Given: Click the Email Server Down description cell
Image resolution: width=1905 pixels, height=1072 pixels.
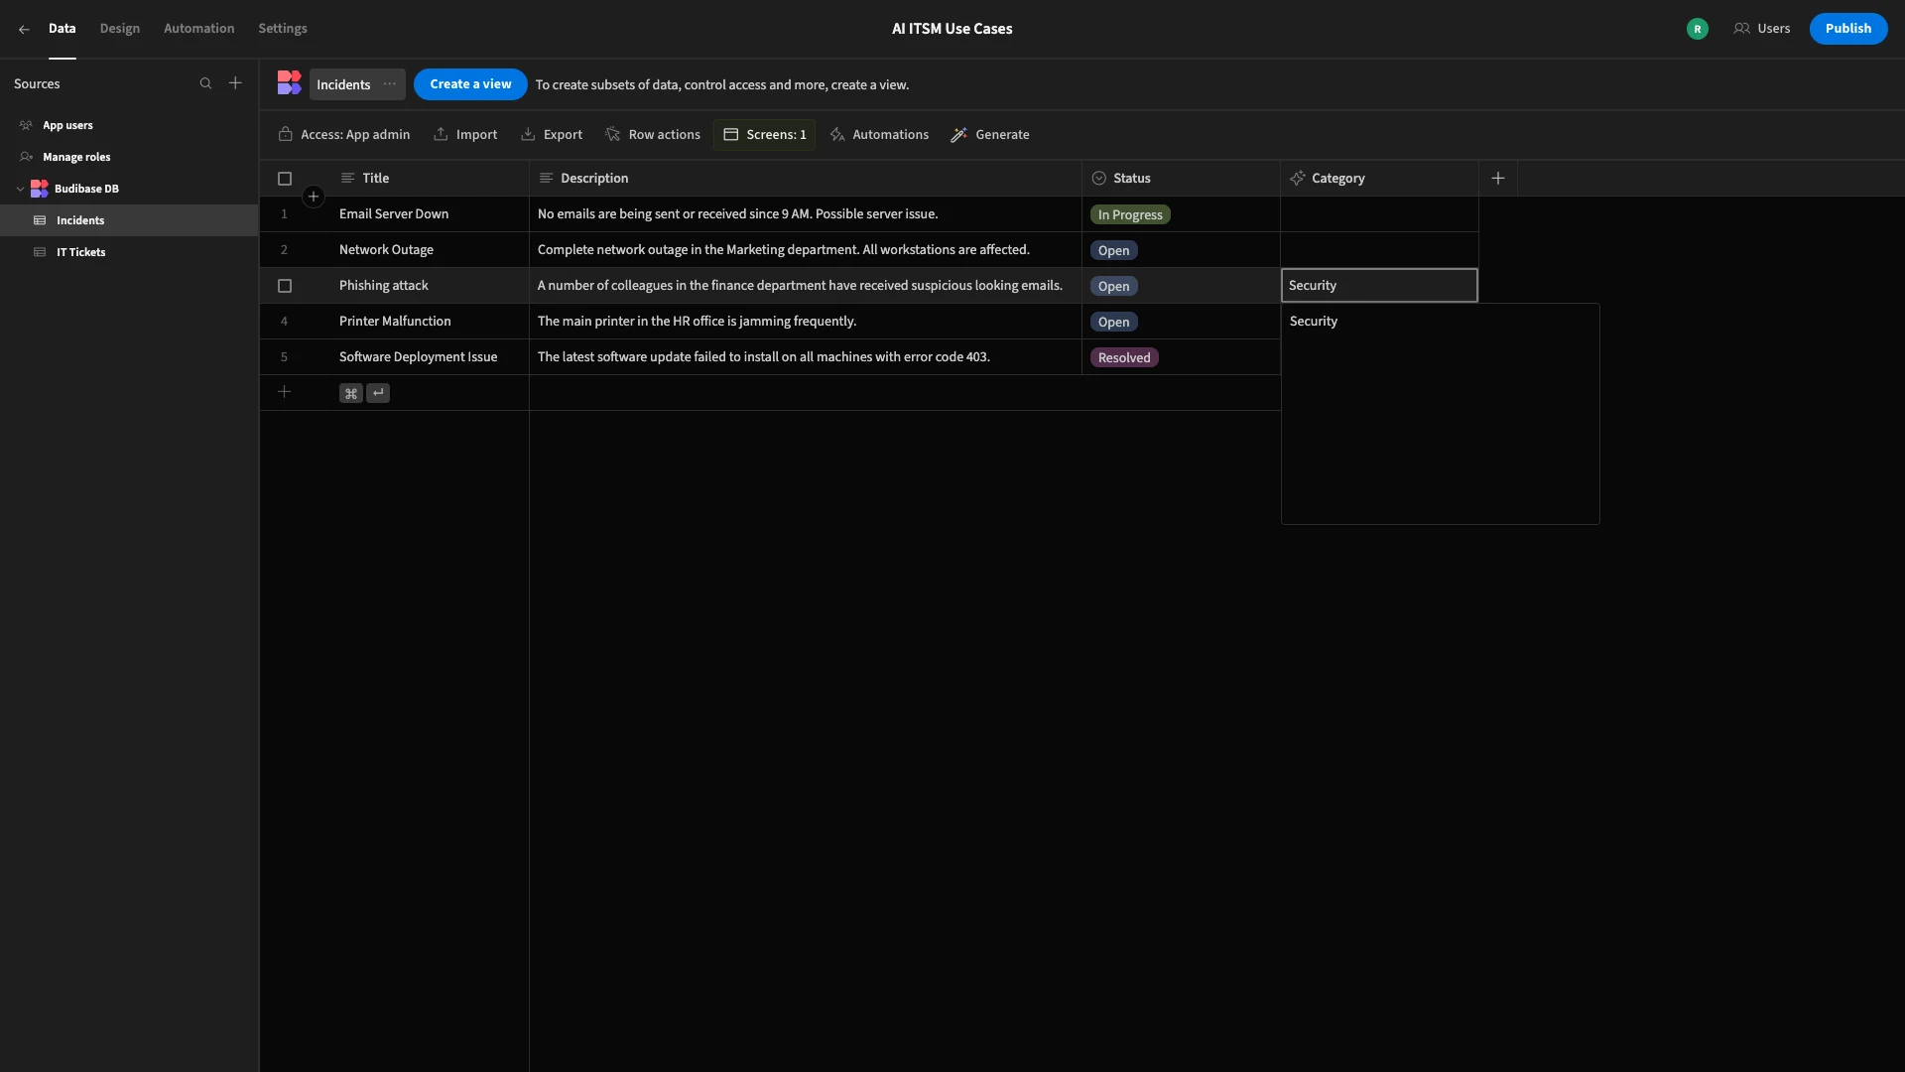Looking at the screenshot, I should tap(806, 214).
